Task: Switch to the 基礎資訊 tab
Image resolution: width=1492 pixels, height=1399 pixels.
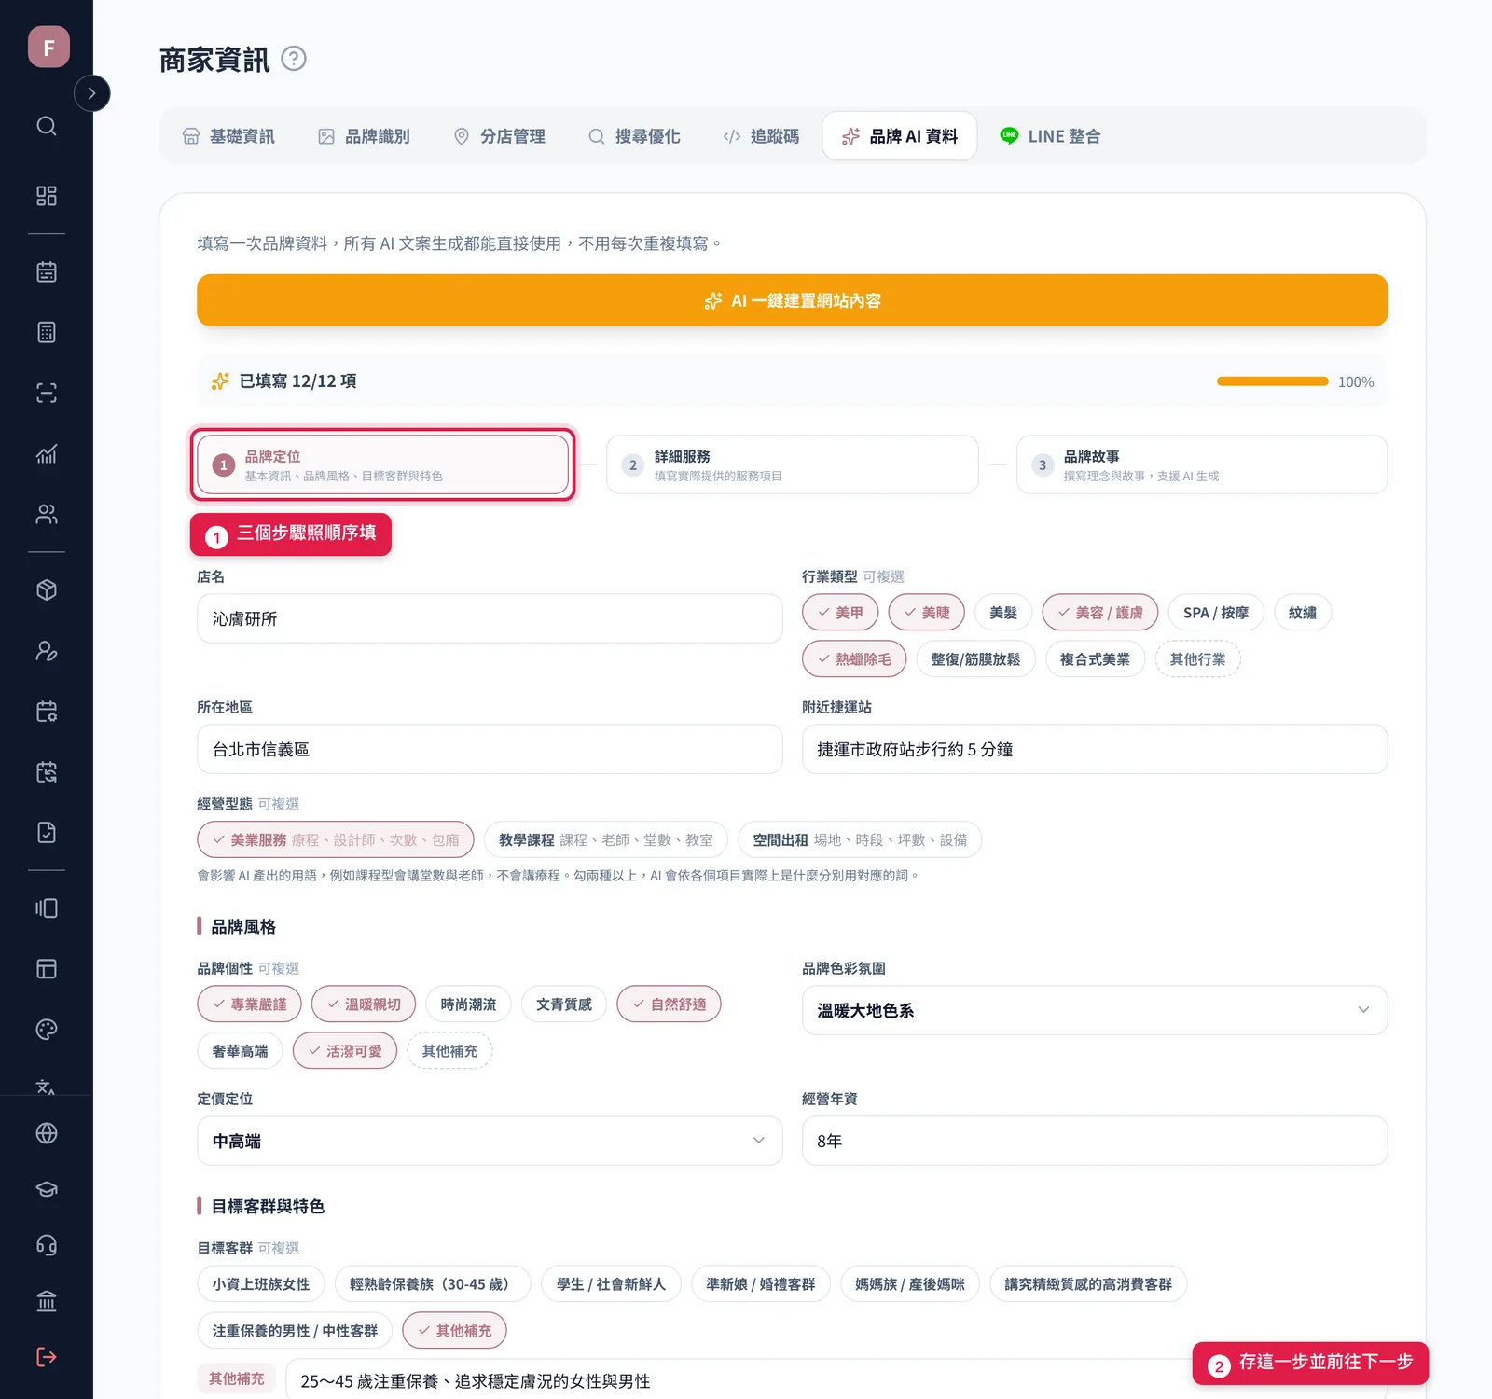Action: pyautogui.click(x=228, y=136)
